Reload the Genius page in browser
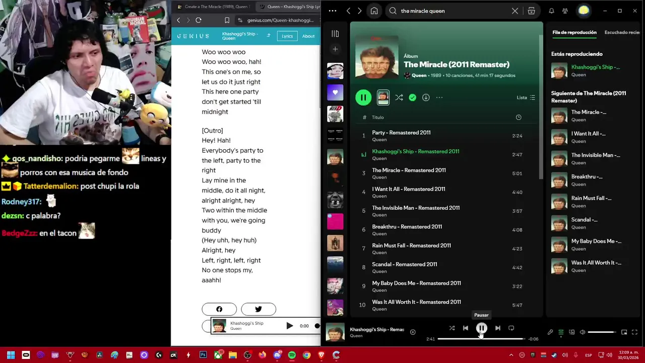645x363 pixels. [199, 20]
